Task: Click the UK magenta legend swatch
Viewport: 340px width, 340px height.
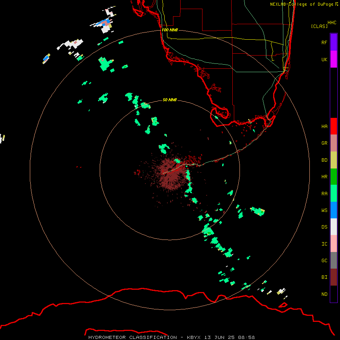Action: pos(334,59)
